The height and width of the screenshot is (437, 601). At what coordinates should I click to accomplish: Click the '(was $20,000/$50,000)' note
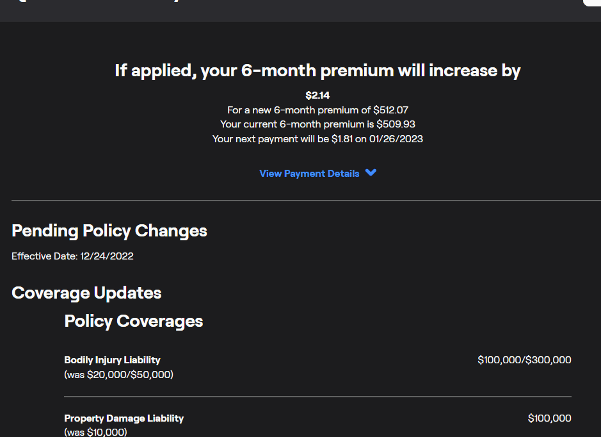pyautogui.click(x=119, y=374)
